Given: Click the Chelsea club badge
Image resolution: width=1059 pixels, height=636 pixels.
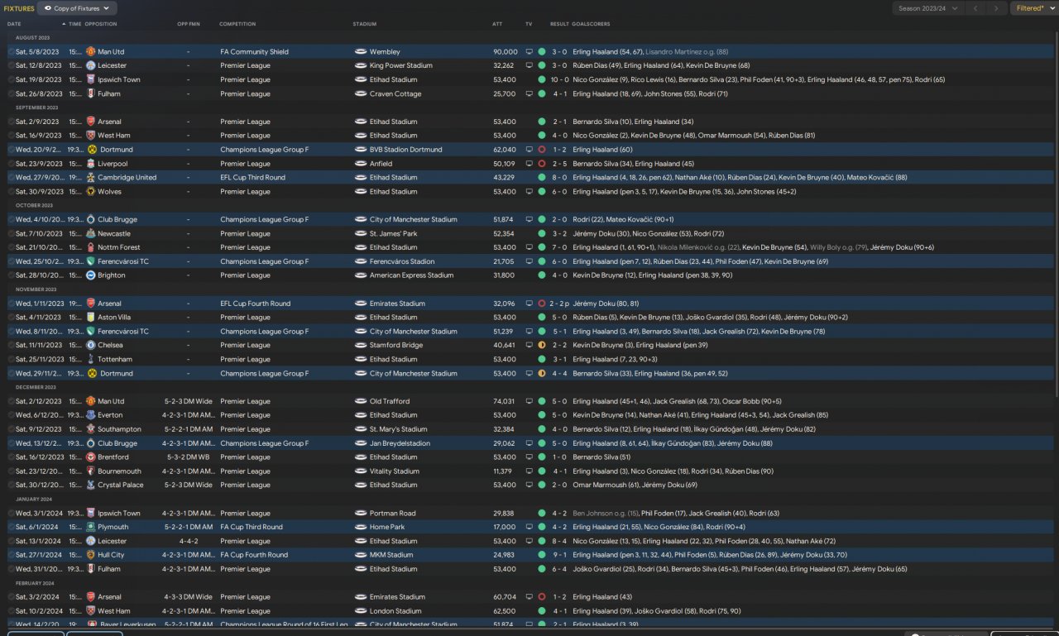Looking at the screenshot, I should pos(91,346).
